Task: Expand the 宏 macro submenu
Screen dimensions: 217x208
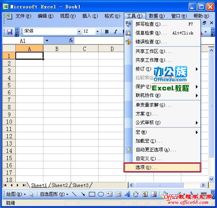Action: 197,133
